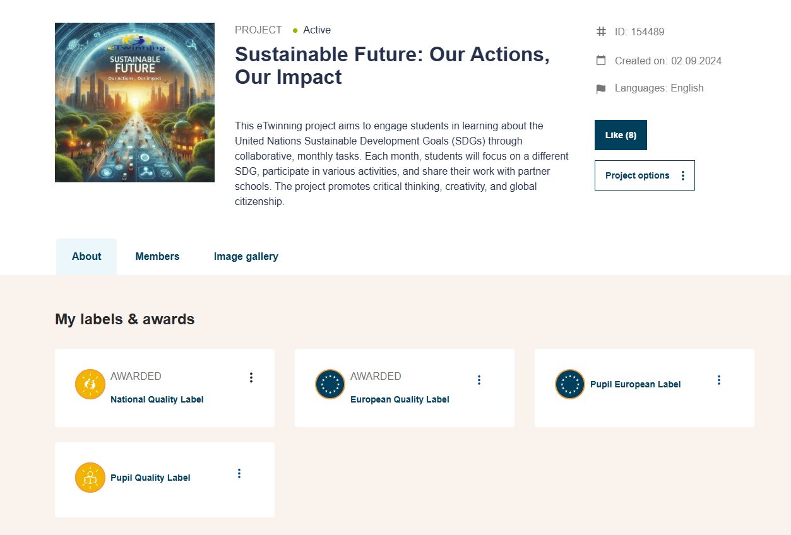Click the green Active status dot

click(295, 30)
